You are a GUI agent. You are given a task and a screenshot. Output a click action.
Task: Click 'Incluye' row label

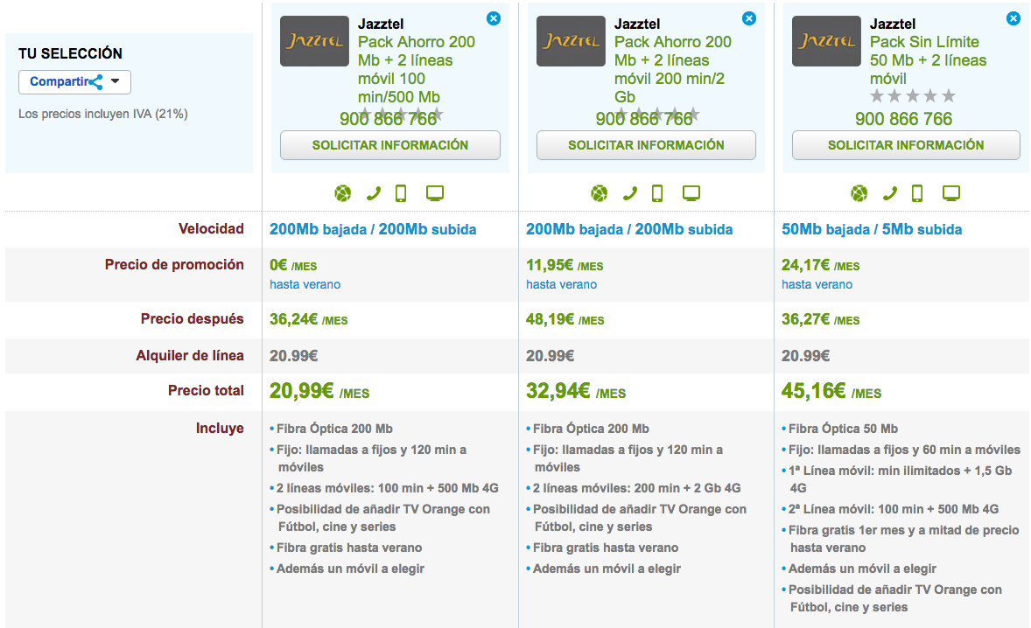pyautogui.click(x=220, y=429)
